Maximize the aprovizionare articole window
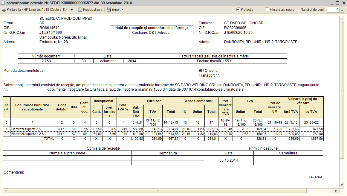 tap(337, 3)
